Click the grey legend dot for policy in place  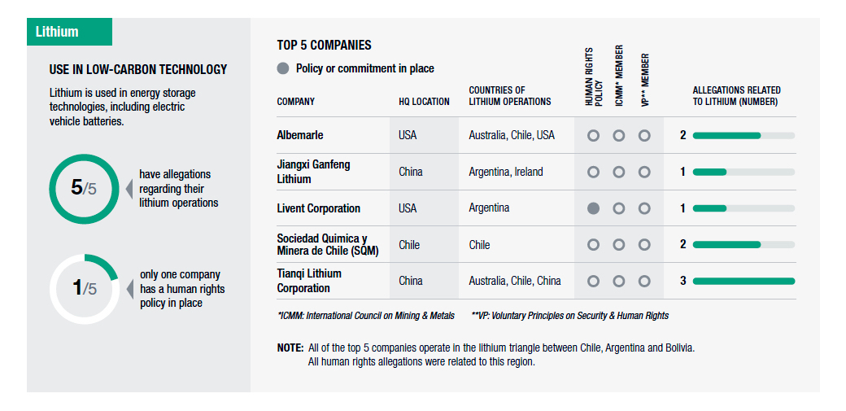tap(283, 68)
